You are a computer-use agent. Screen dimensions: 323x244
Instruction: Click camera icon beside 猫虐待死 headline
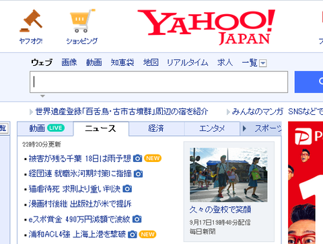click(x=127, y=189)
